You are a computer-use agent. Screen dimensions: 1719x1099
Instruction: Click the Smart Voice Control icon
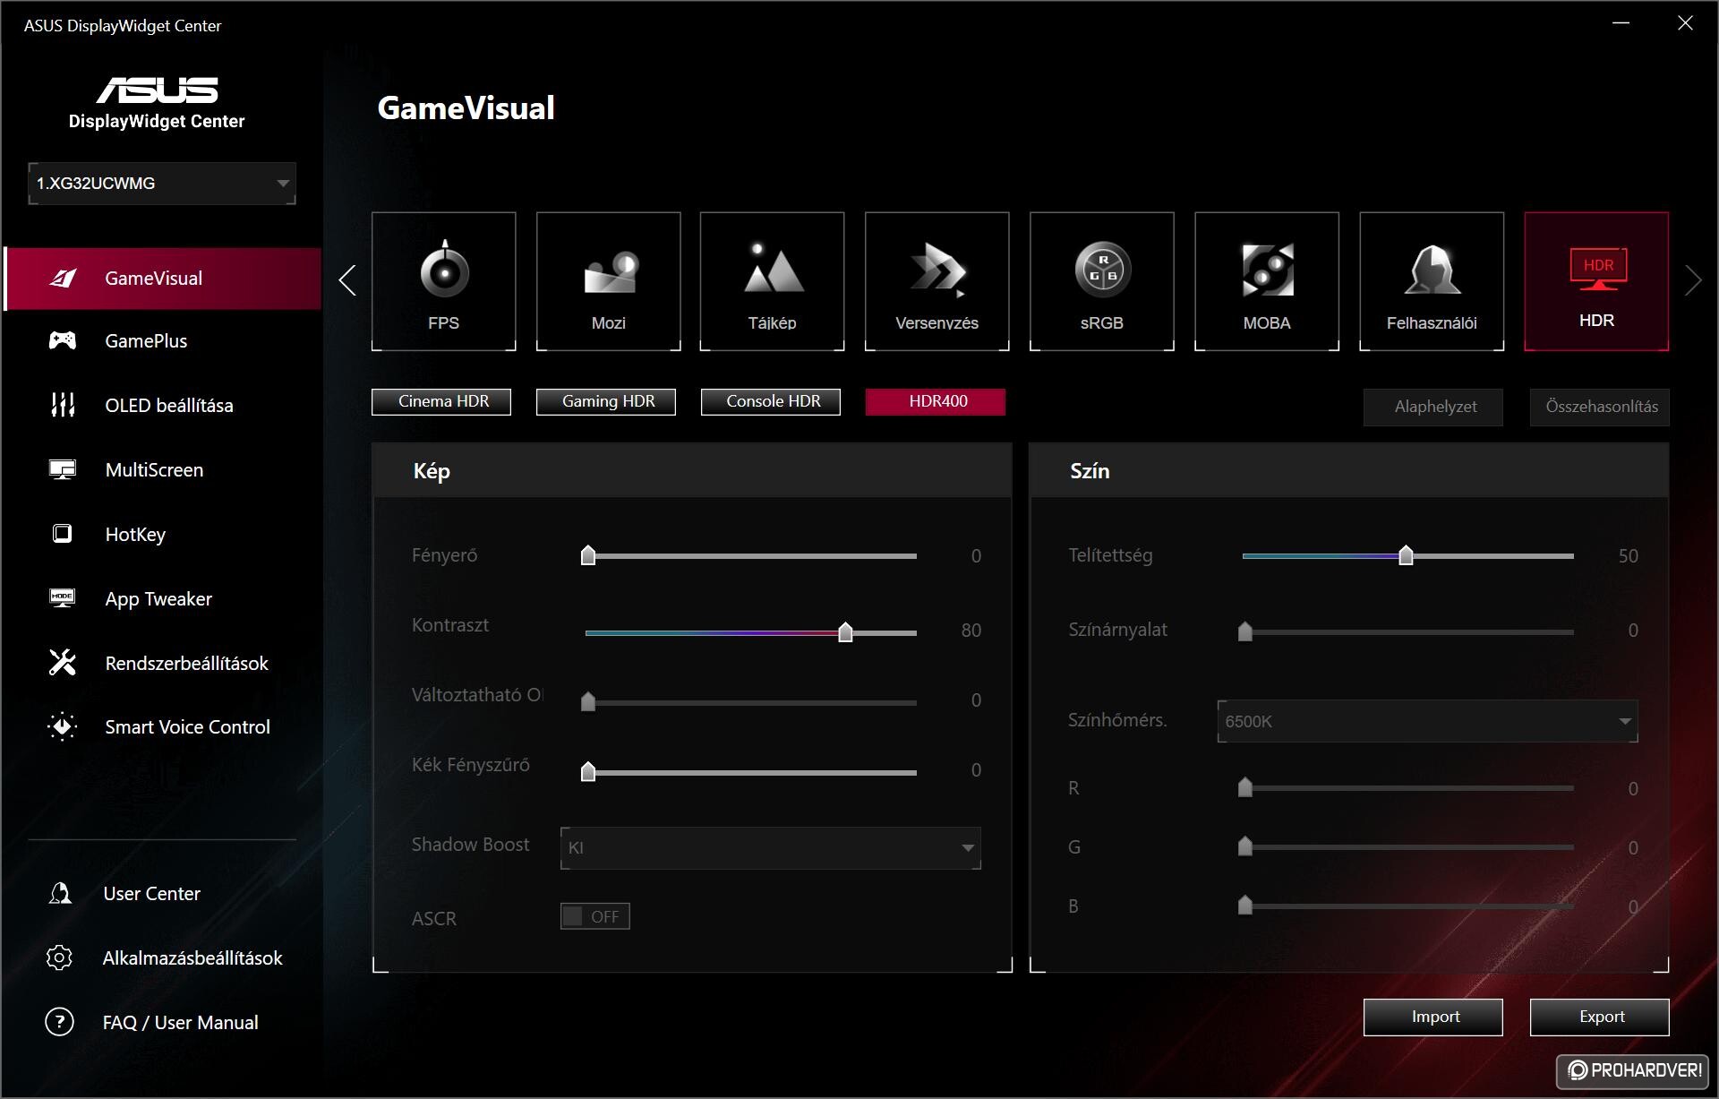pyautogui.click(x=62, y=726)
